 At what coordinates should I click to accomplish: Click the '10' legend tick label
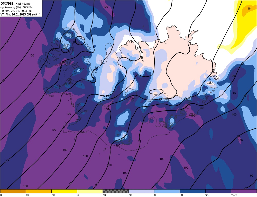click(x=27, y=195)
